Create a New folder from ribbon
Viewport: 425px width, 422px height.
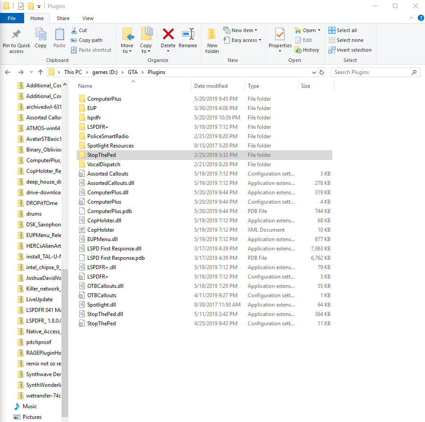click(x=212, y=41)
